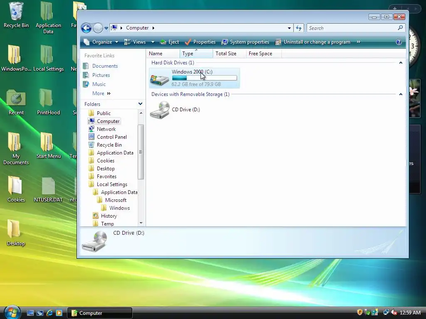Click the search magnifier icon
The image size is (426, 319).
pyautogui.click(x=400, y=28)
